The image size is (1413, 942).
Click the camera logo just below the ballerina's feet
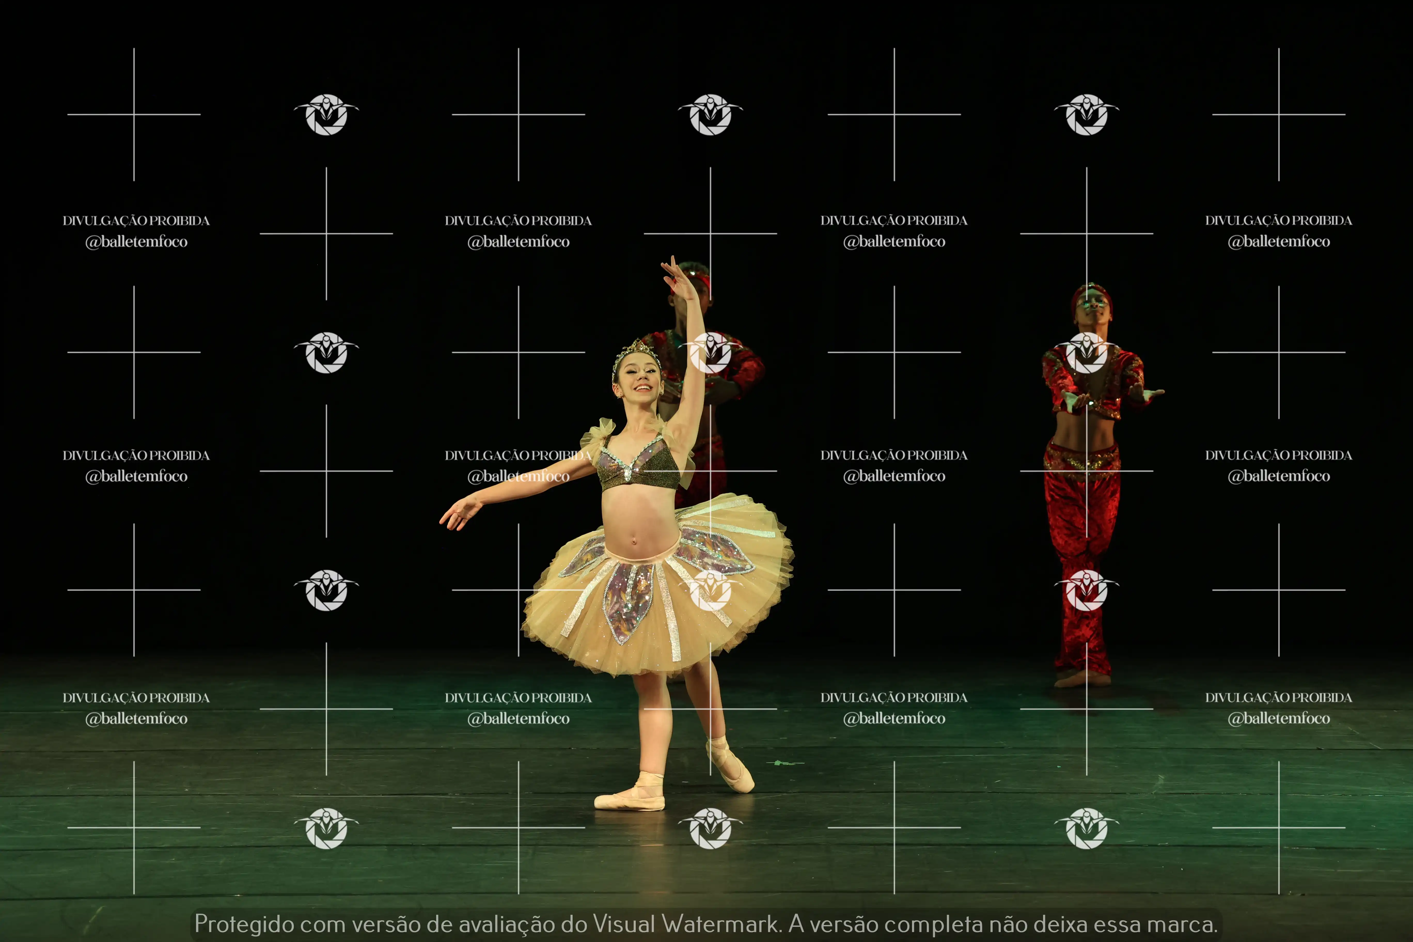coord(710,828)
